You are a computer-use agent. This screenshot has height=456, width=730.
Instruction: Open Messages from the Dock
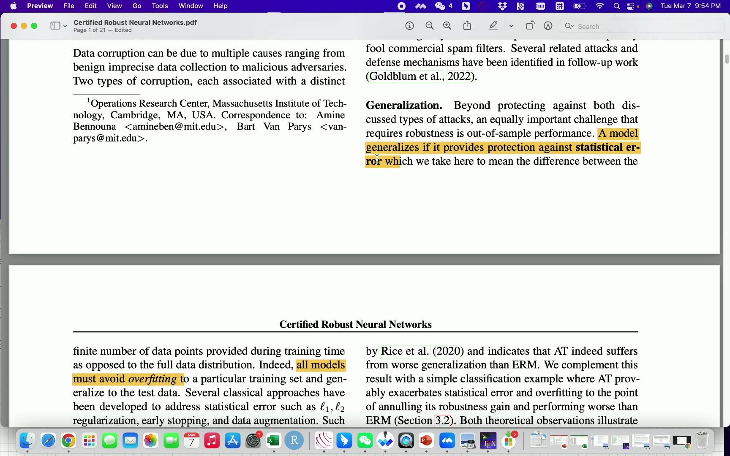[x=110, y=441]
